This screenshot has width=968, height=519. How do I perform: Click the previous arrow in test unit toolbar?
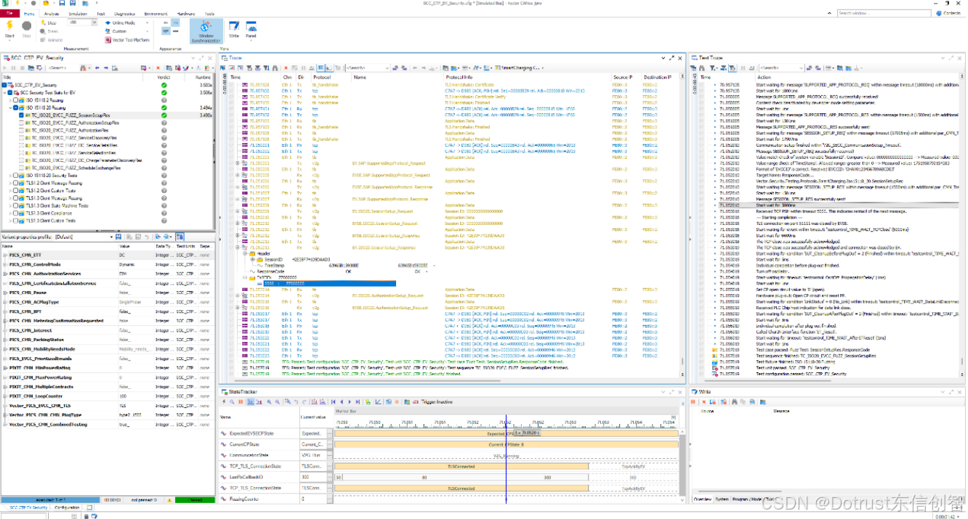tap(97, 68)
